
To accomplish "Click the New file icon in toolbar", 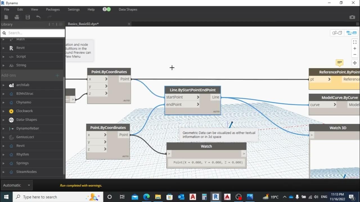I will click(x=6, y=17).
